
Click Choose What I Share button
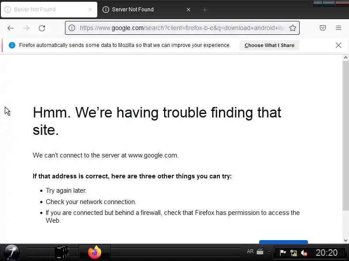(x=269, y=45)
